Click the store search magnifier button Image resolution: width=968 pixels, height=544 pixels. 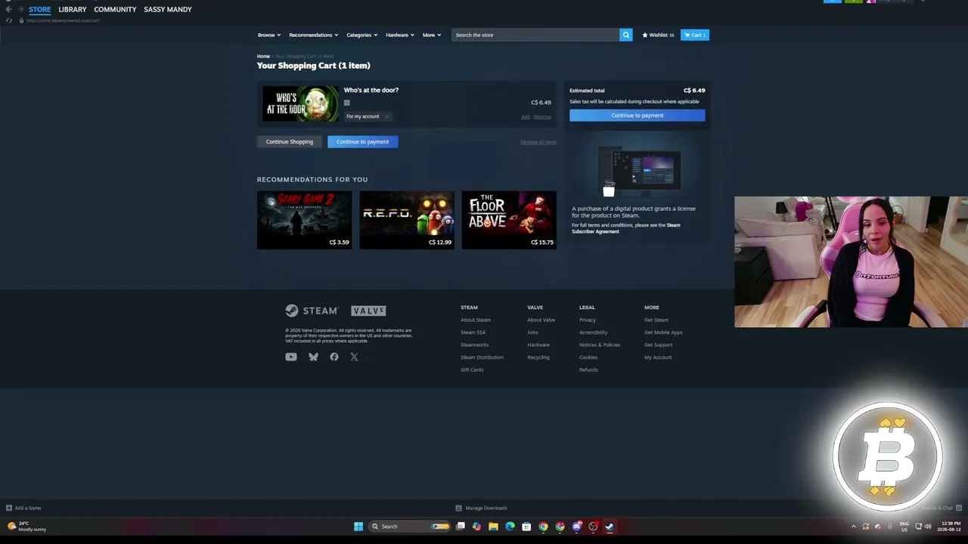pyautogui.click(x=625, y=35)
